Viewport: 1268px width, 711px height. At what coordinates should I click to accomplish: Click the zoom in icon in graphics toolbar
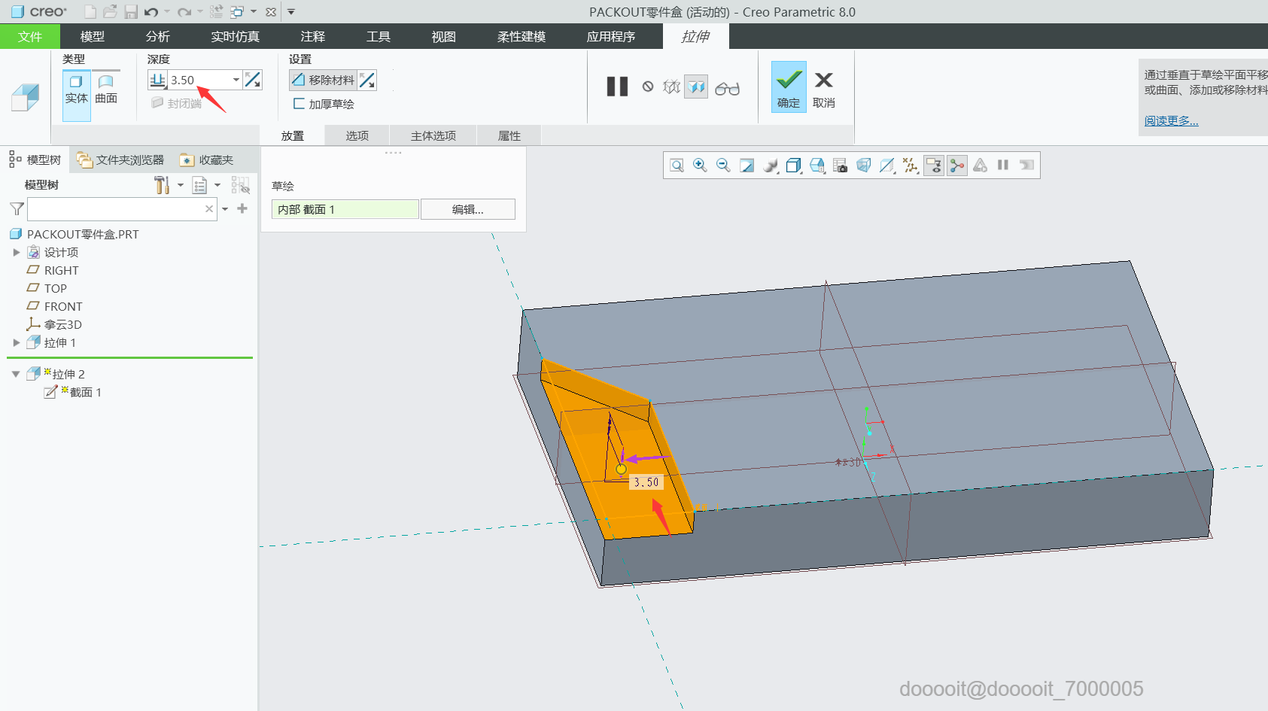coord(700,166)
